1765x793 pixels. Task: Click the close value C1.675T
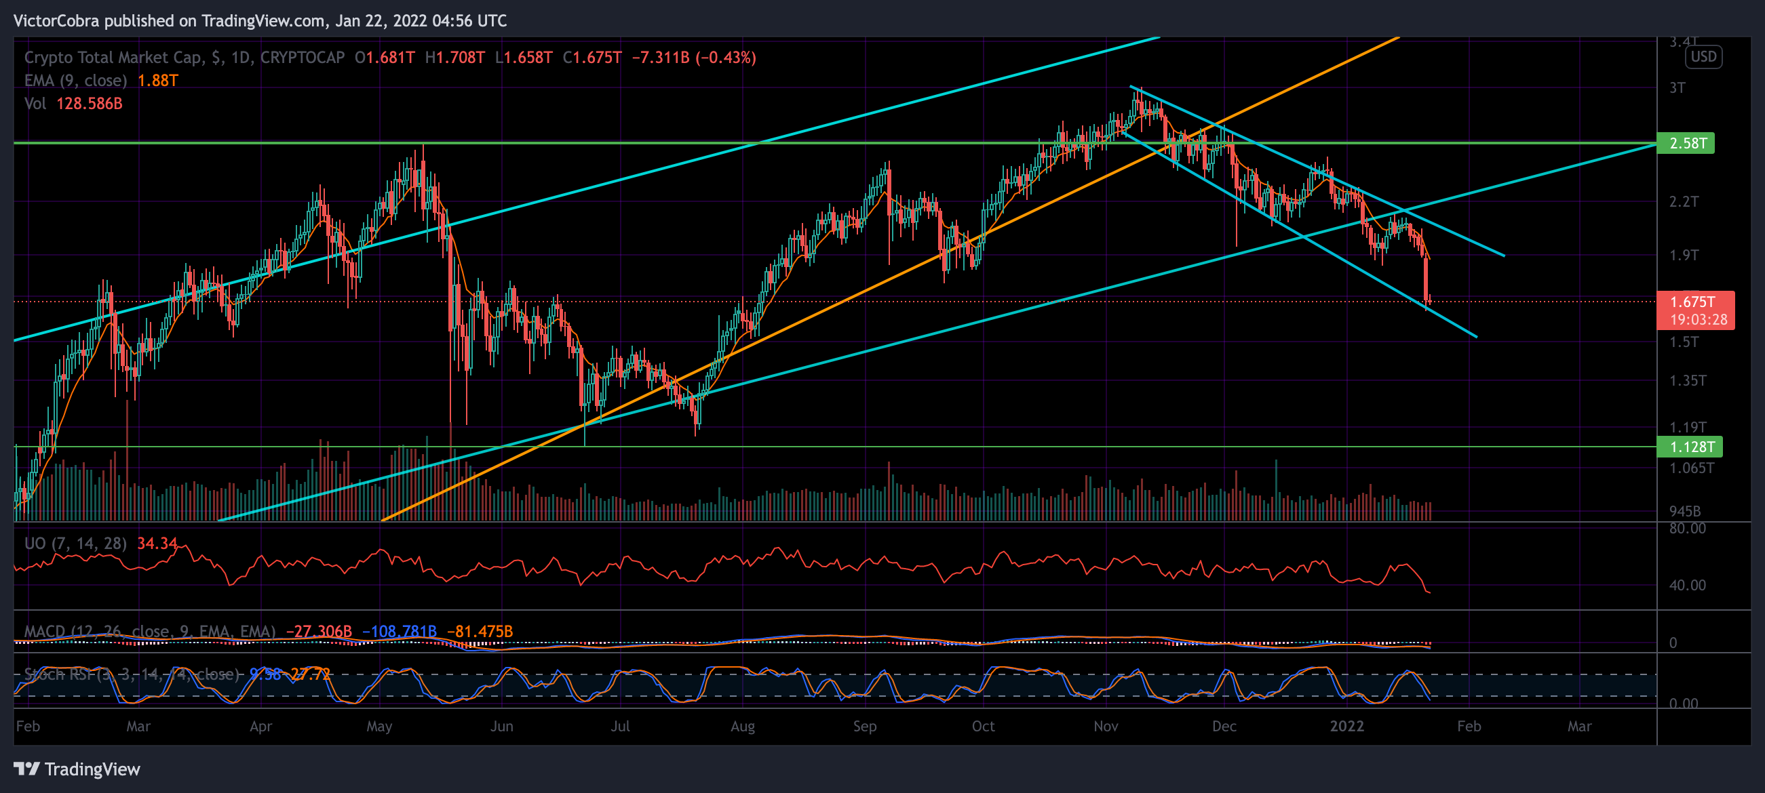coord(592,58)
